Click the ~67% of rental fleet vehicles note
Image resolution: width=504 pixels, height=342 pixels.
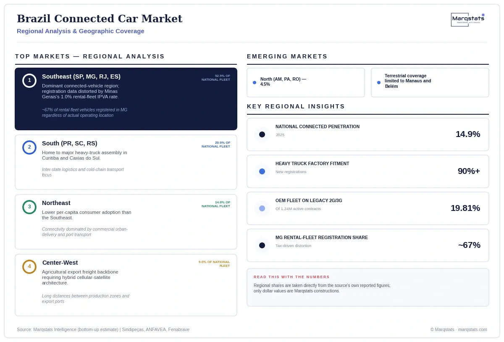pyautogui.click(x=84, y=113)
